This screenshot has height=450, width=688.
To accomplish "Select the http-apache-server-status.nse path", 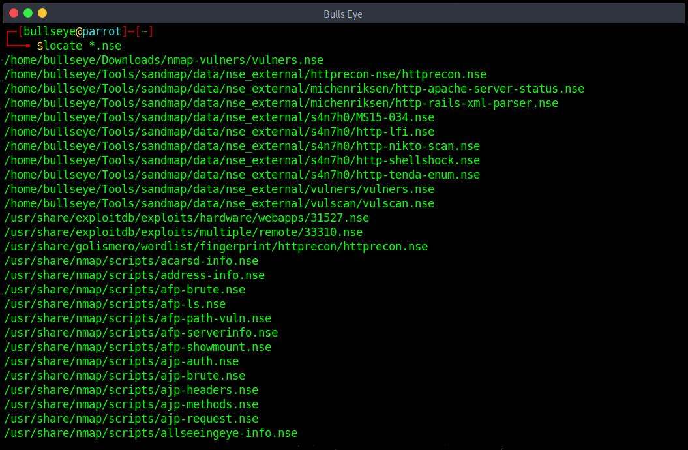I will [293, 88].
